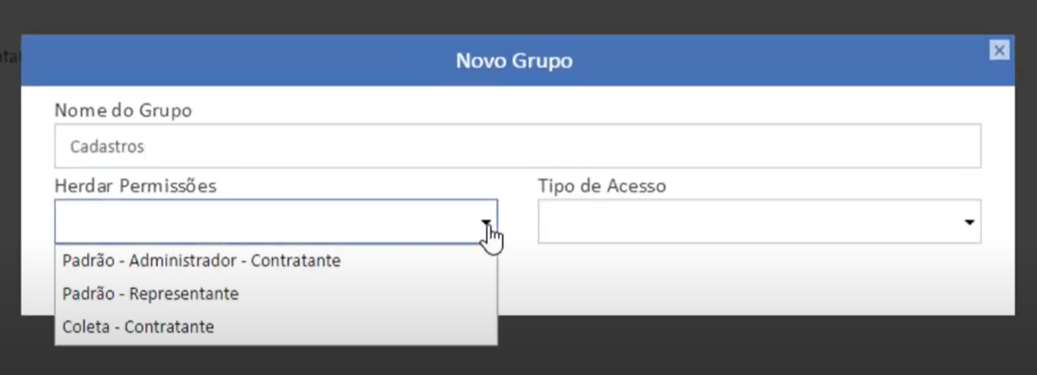Close the Novo Grupo dialog

click(x=999, y=51)
